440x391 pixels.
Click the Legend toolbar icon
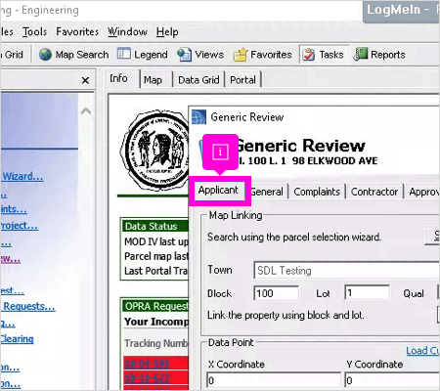click(x=124, y=54)
